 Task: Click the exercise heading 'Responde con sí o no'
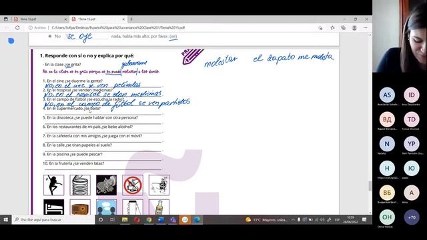(87, 55)
